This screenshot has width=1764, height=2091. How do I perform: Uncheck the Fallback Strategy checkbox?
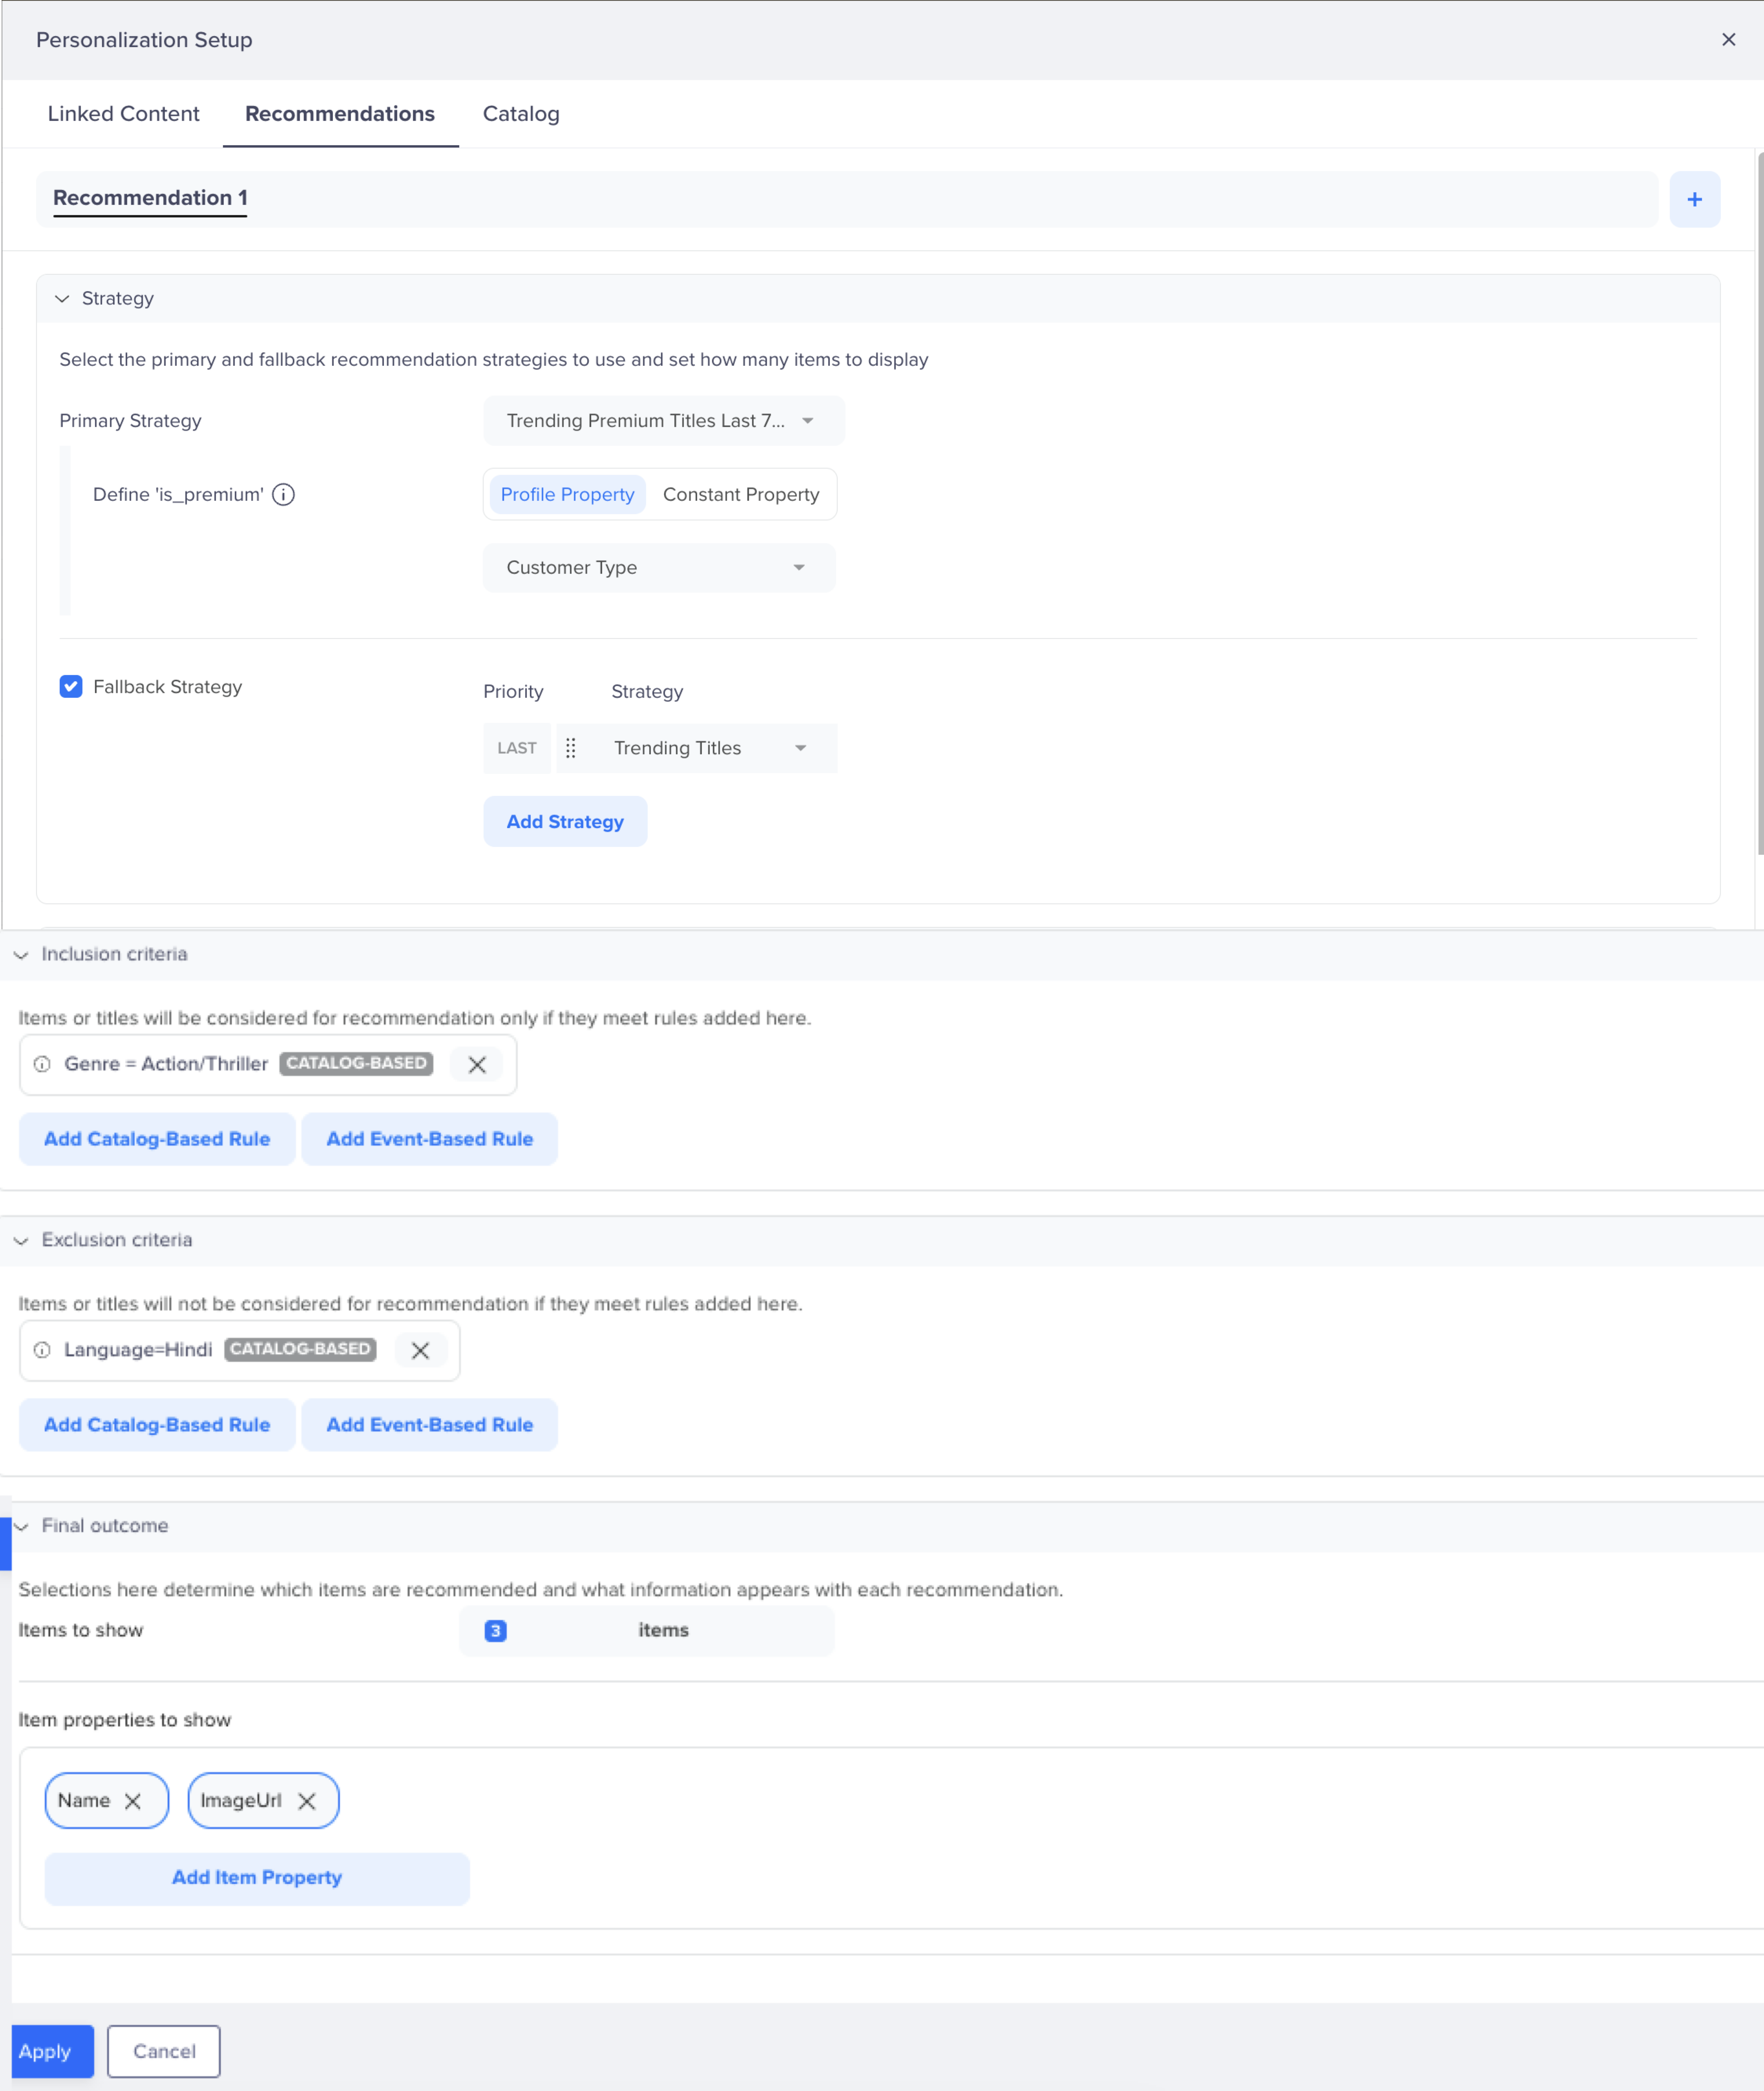pos(71,687)
